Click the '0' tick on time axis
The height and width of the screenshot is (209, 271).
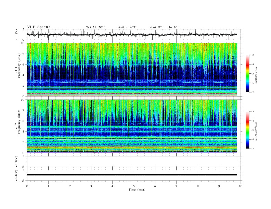point(27,186)
